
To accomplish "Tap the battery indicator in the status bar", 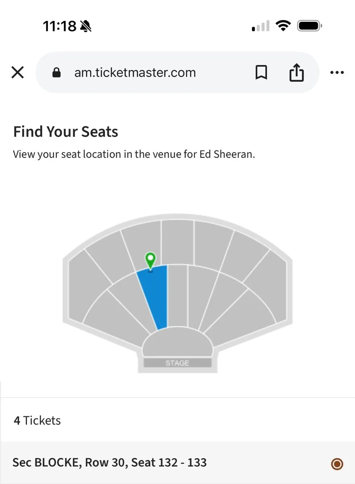I will coord(309,25).
